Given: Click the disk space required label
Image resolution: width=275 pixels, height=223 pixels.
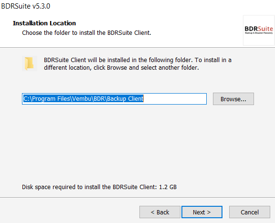Looking at the screenshot, I should 89,187.
